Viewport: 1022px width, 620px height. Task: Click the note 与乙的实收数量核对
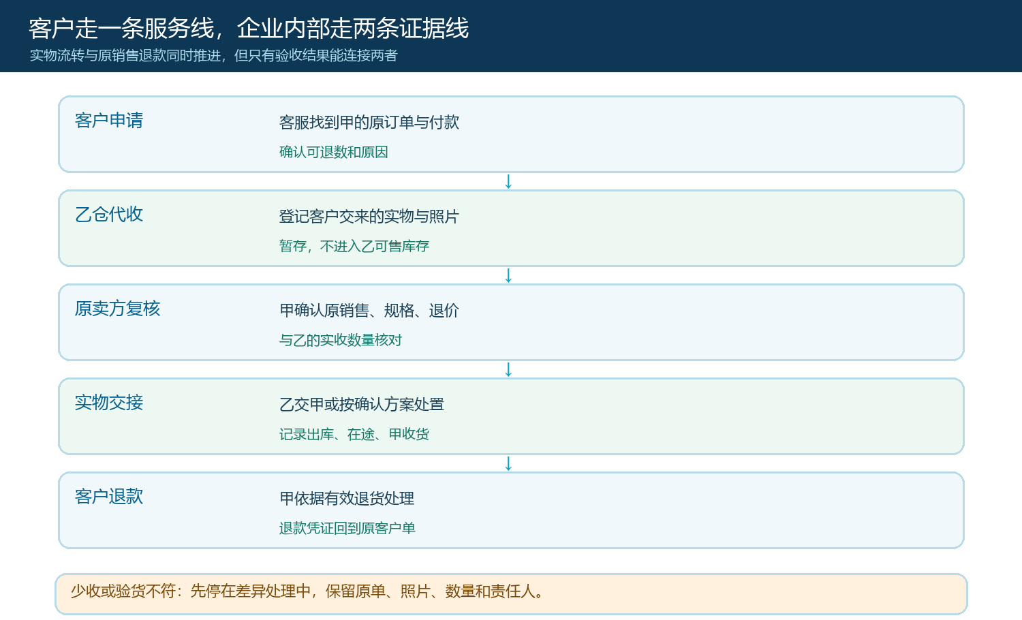click(341, 340)
